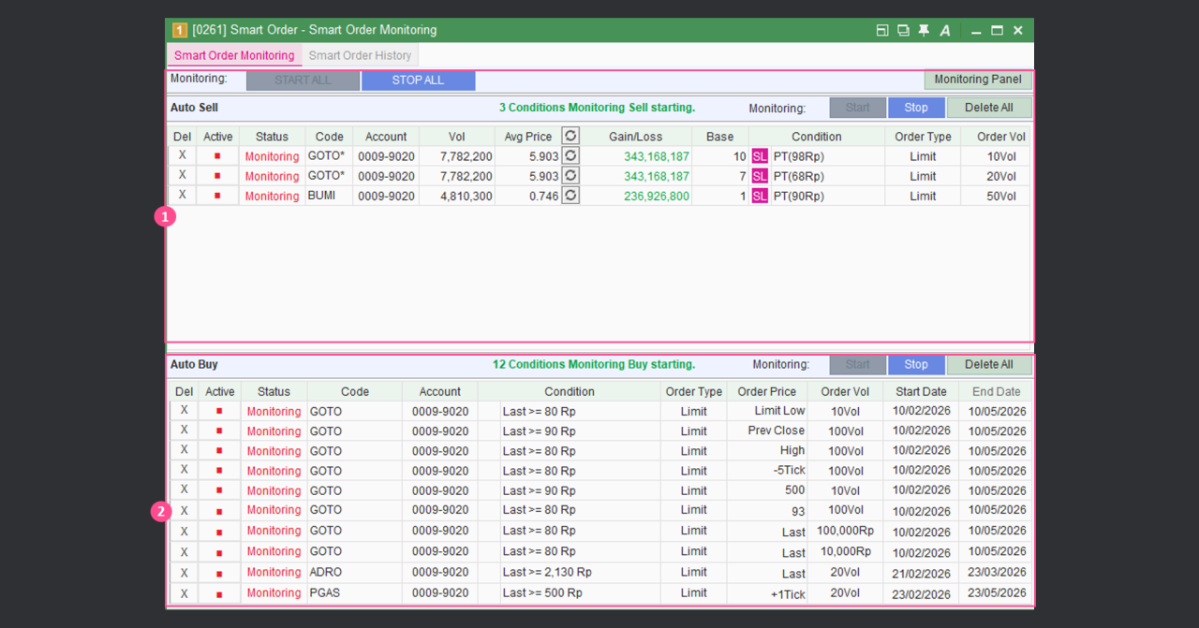The width and height of the screenshot is (1199, 628).
Task: Switch to the Smart Order History tab
Action: click(360, 55)
